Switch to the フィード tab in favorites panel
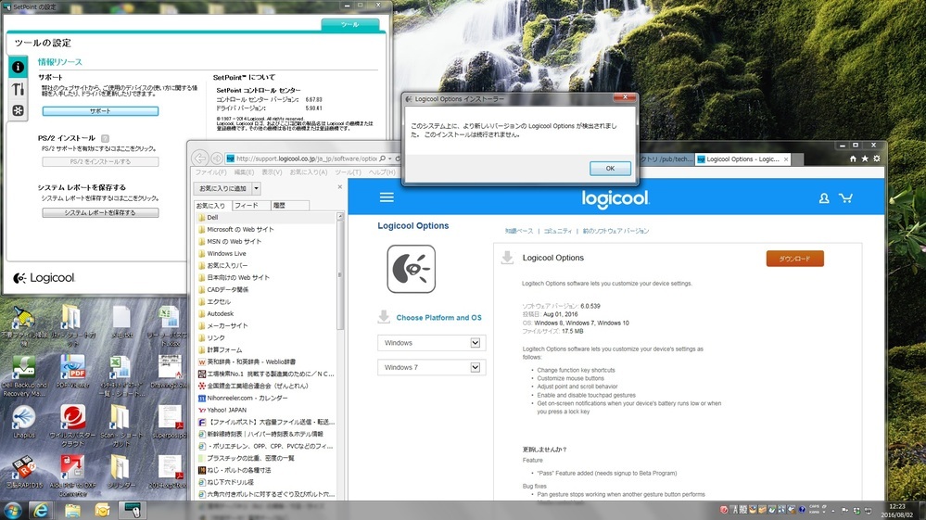This screenshot has height=520, width=926. click(250, 206)
